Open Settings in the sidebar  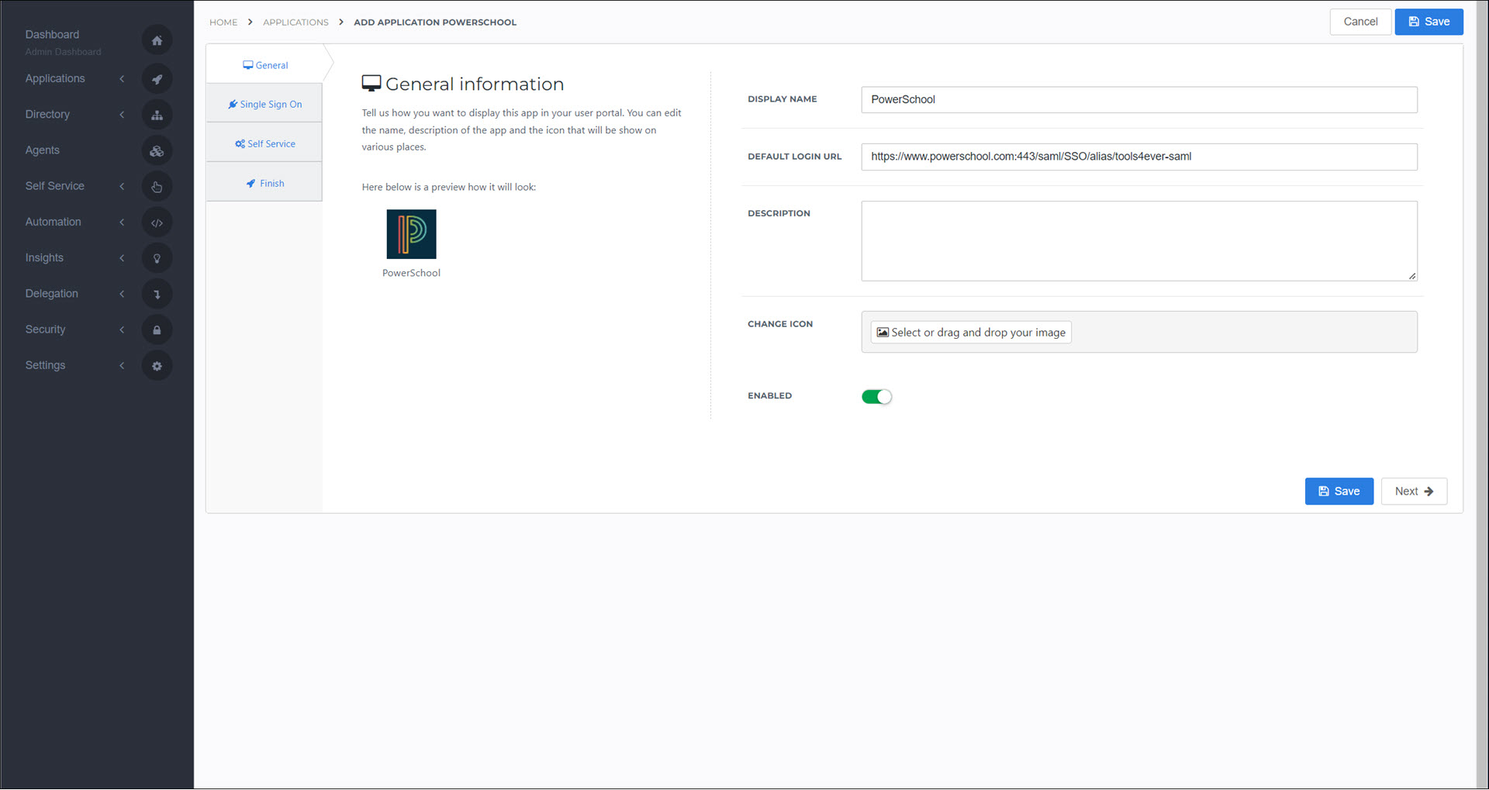[x=45, y=365]
